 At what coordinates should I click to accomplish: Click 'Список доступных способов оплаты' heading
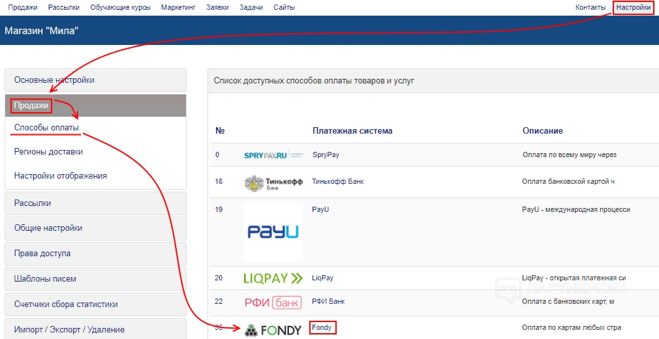(314, 80)
